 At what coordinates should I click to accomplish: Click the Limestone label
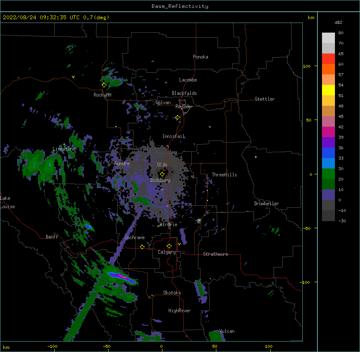pos(64,149)
